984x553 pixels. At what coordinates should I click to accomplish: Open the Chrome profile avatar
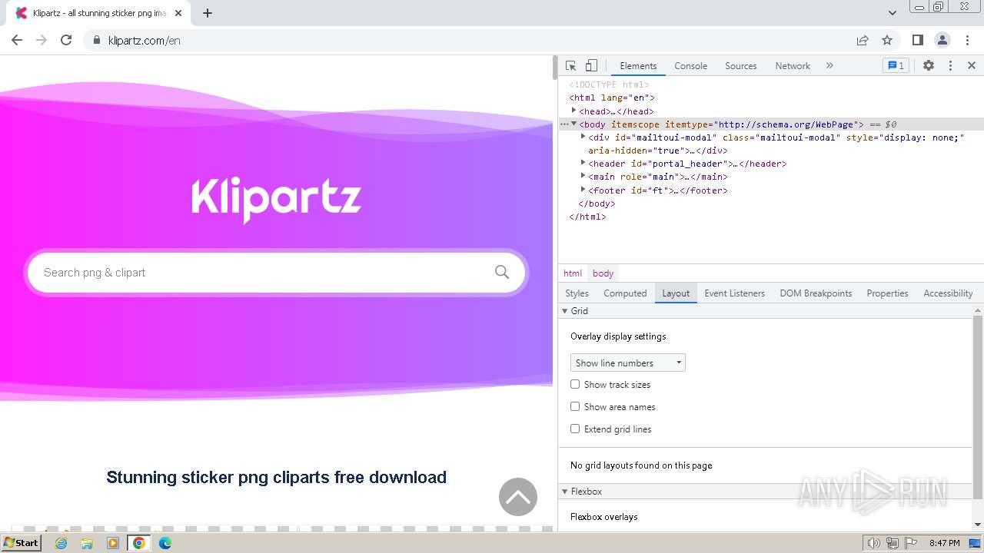click(942, 40)
